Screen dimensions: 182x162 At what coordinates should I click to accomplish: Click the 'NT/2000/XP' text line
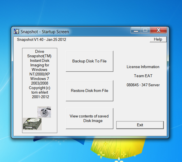tap(40, 74)
